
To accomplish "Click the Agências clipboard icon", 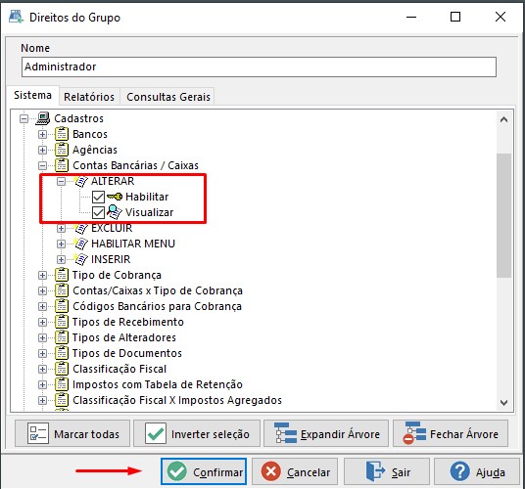I will (62, 150).
